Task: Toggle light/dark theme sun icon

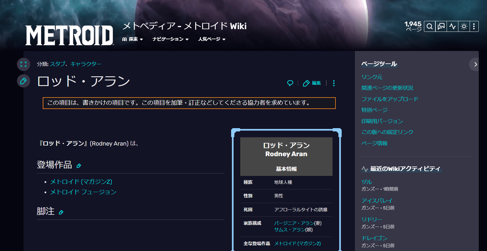Action: [x=464, y=26]
